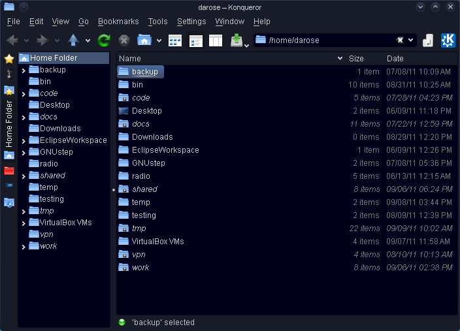Select Home Folder root in tree
Image resolution: width=460 pixels, height=331 pixels.
(x=64, y=58)
